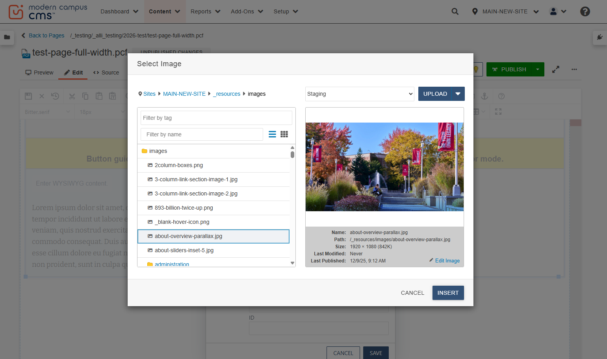The width and height of the screenshot is (607, 359).
Task: Click CANCEL in the background dialog
Action: point(343,353)
